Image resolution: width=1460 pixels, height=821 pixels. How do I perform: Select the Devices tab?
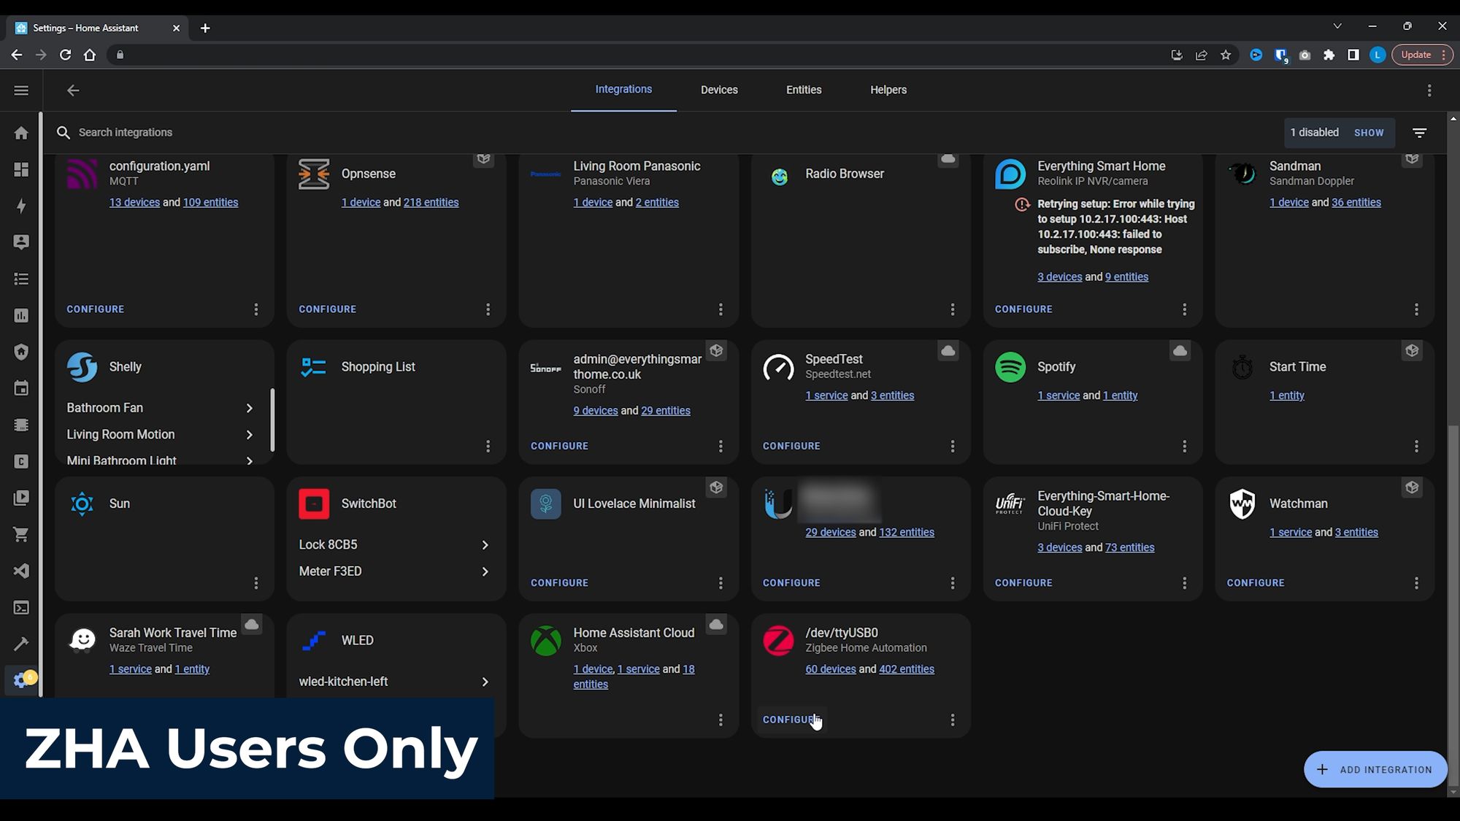719,89
